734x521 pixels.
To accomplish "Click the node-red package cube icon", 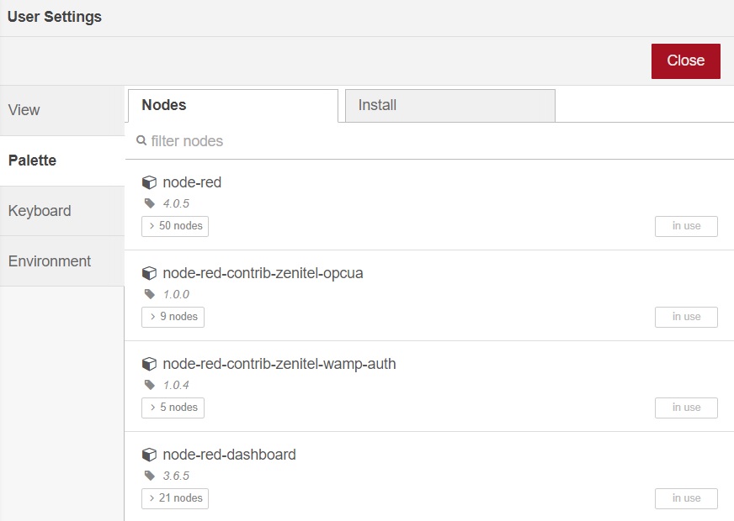I will click(x=149, y=182).
